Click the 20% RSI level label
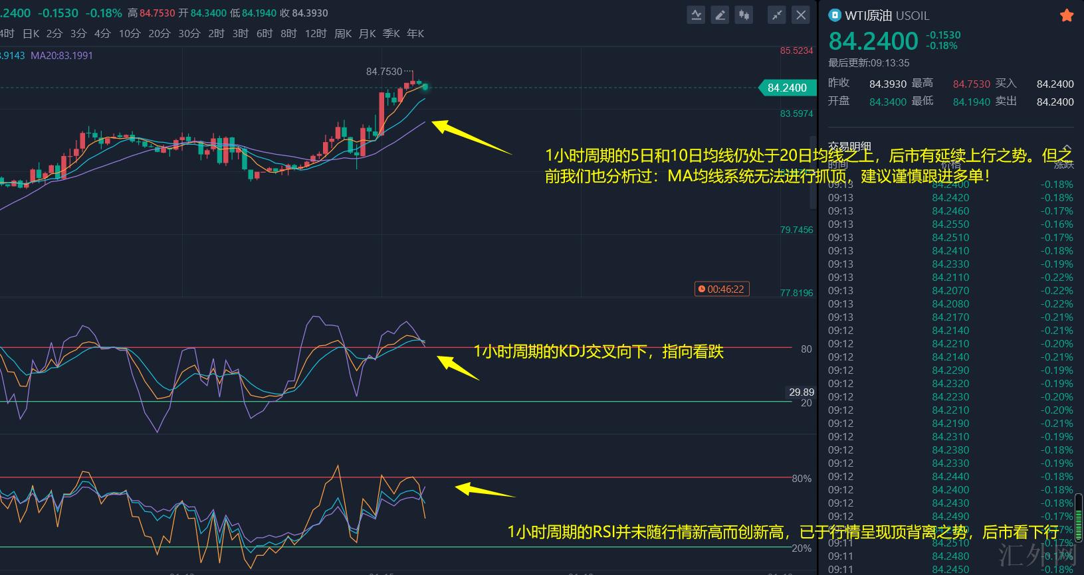 click(802, 548)
